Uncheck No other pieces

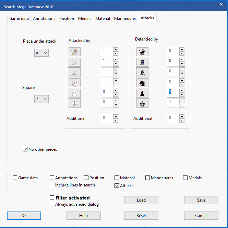25,149
